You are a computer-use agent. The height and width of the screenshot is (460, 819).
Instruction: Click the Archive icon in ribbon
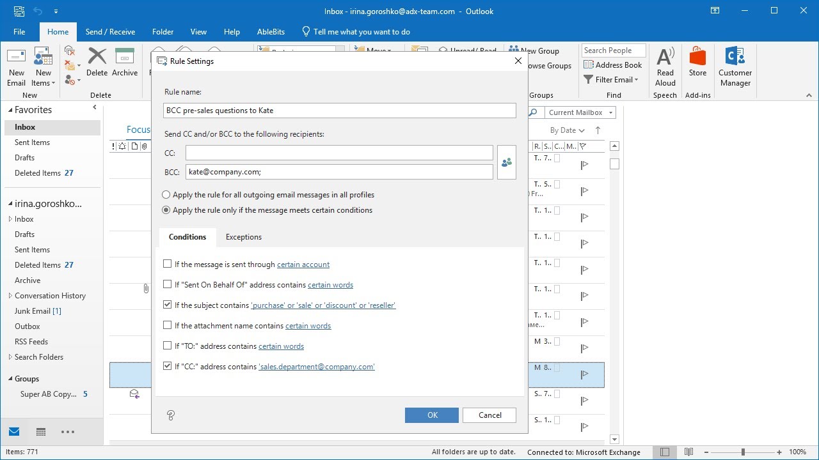pyautogui.click(x=125, y=56)
